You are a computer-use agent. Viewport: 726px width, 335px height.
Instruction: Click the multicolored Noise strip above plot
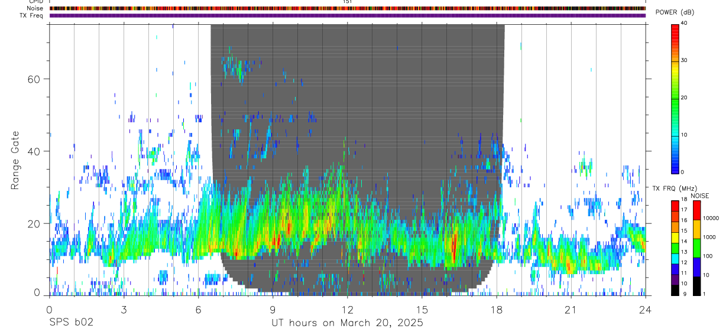[x=348, y=8]
